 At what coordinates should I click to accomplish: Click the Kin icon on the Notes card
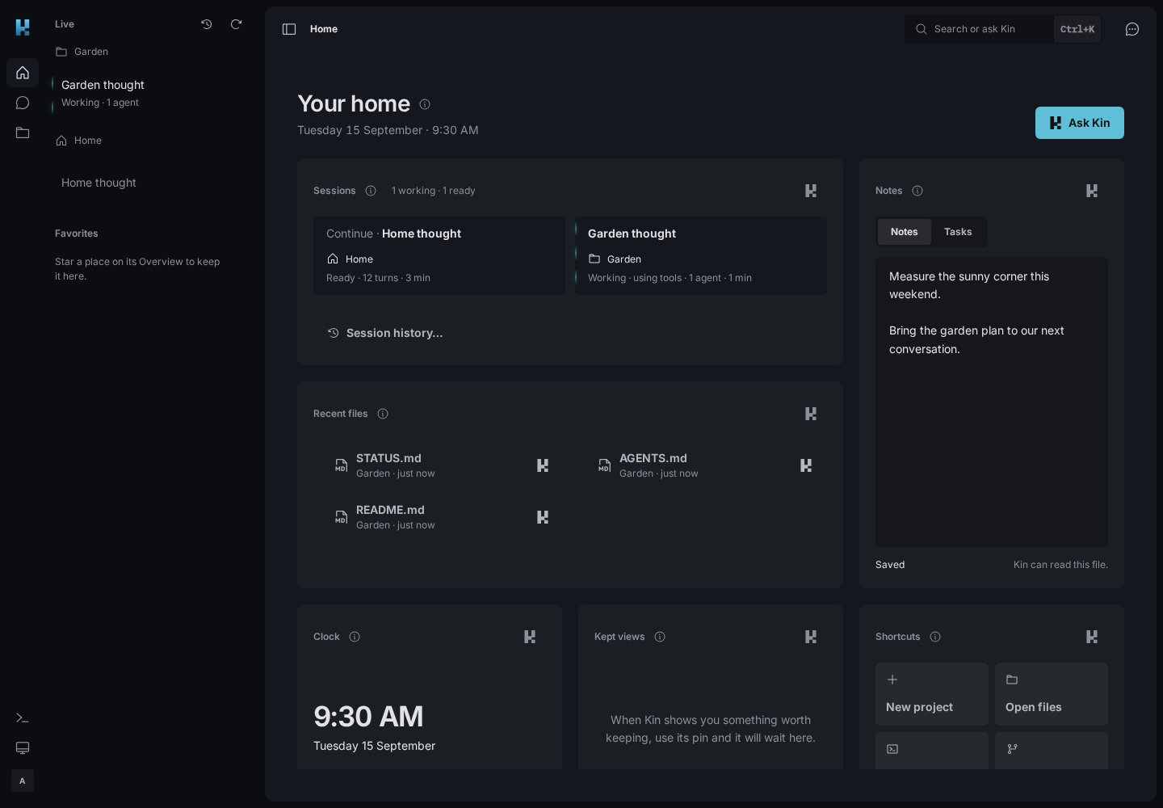click(x=1092, y=191)
